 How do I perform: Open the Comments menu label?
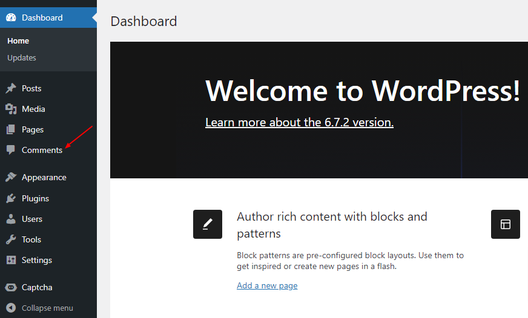coord(42,151)
